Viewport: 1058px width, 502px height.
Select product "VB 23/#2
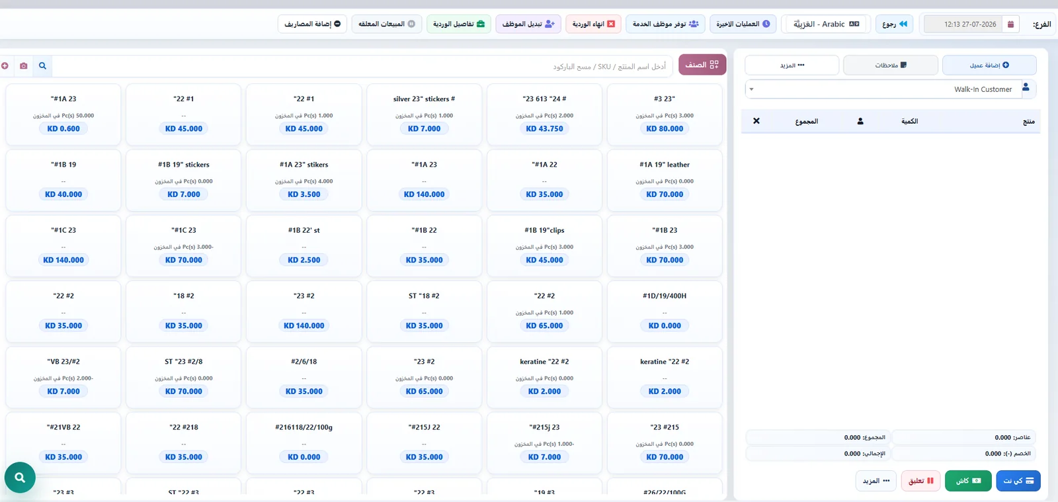63,377
